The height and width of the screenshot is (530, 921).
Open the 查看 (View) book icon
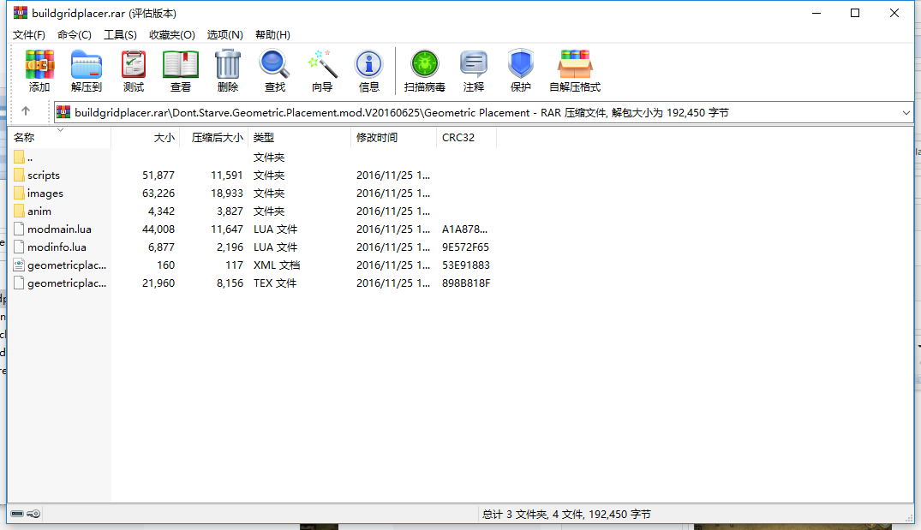pos(180,64)
